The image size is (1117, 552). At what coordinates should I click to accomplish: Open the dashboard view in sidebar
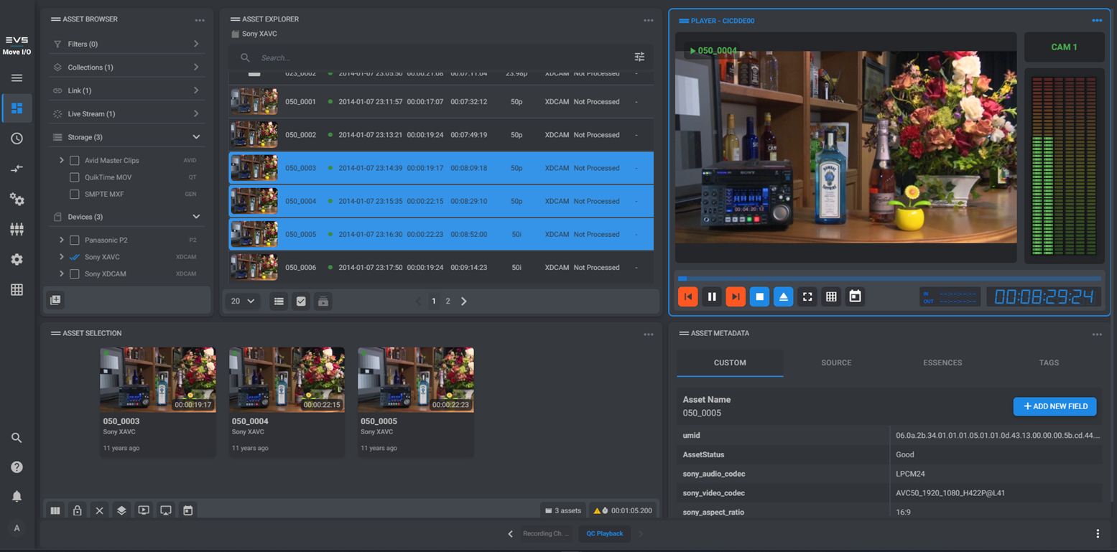coord(17,108)
